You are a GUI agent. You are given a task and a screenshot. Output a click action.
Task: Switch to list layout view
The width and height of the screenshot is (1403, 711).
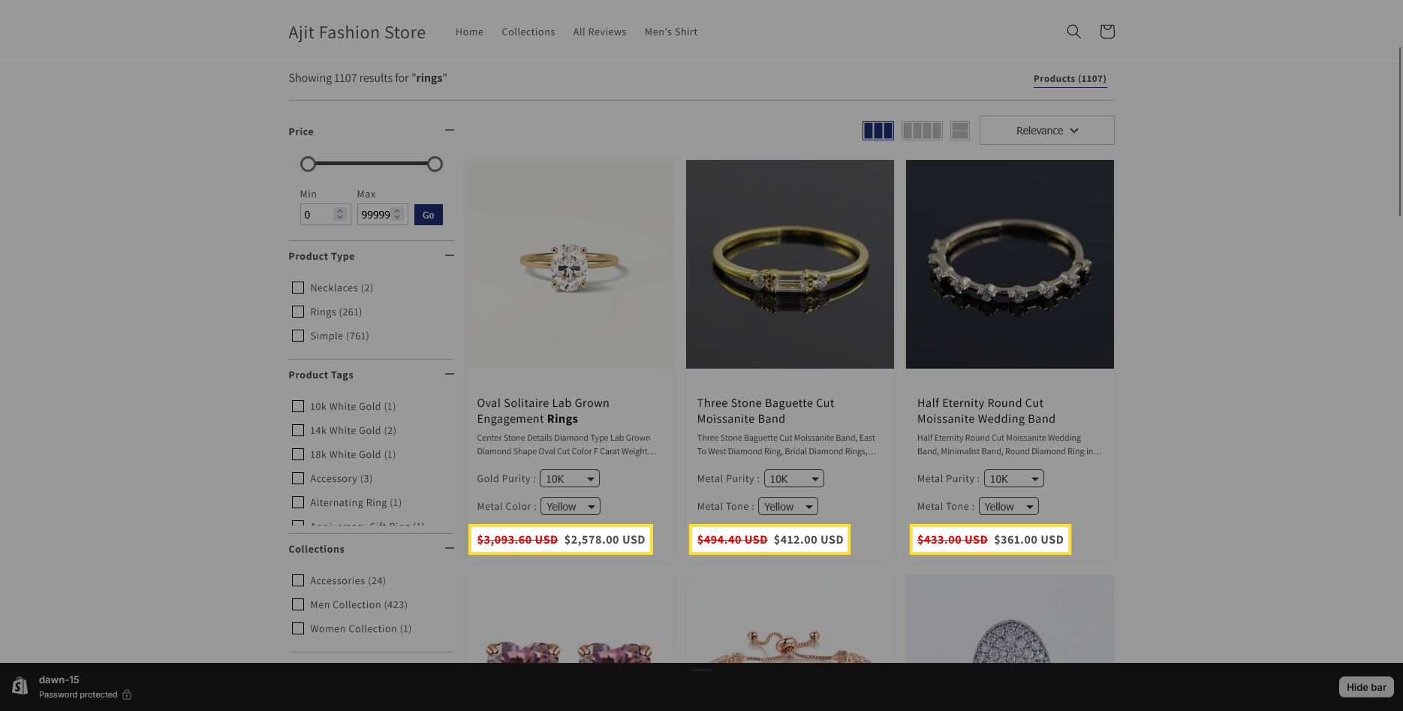pos(959,131)
